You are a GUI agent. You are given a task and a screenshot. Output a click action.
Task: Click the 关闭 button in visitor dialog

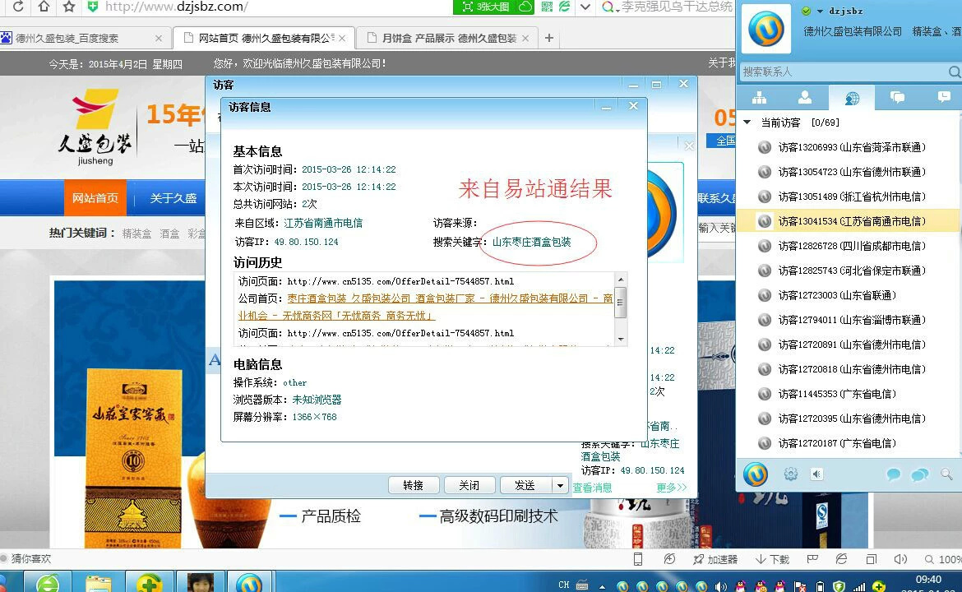(x=469, y=485)
